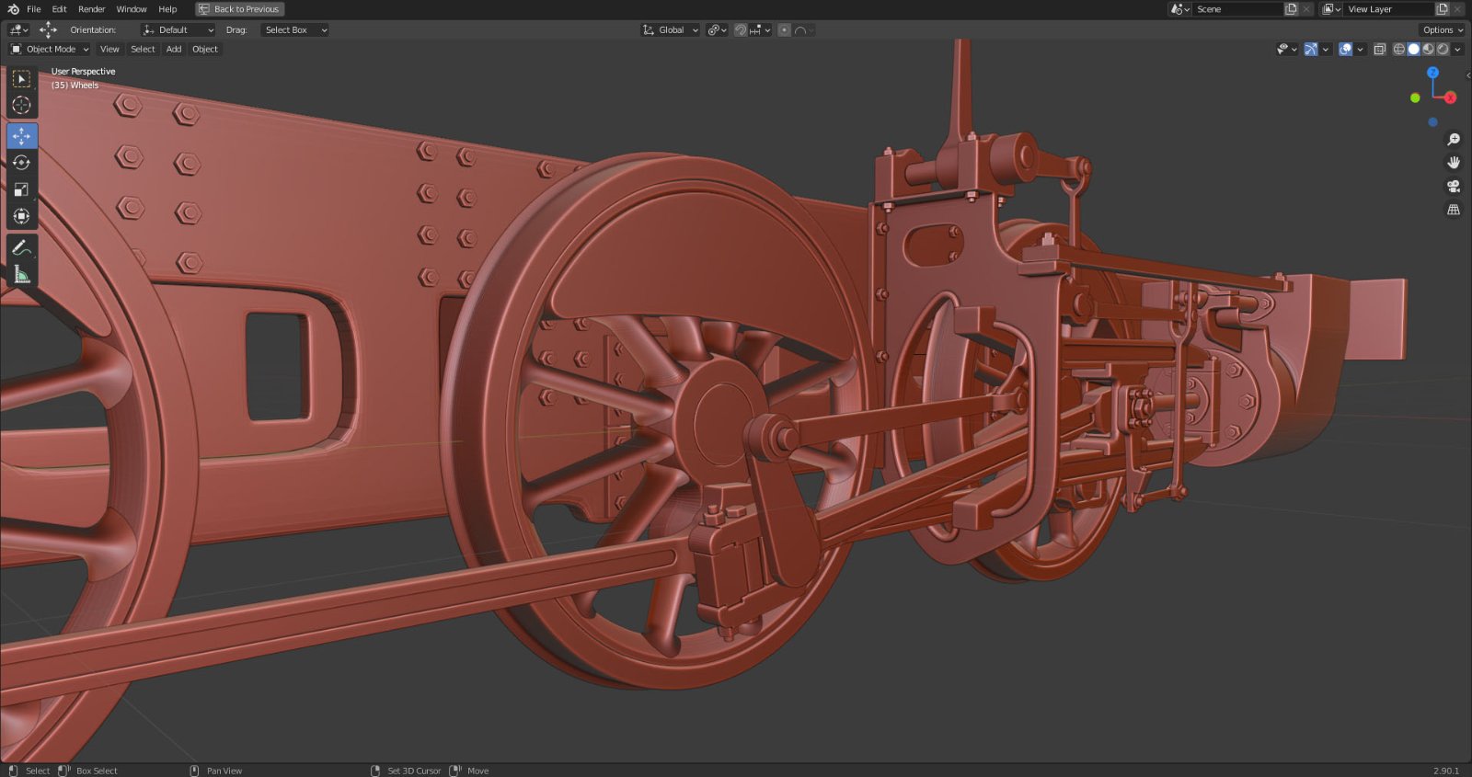1472x777 pixels.
Task: Pick the Annotate pencil tool
Action: pyautogui.click(x=21, y=247)
